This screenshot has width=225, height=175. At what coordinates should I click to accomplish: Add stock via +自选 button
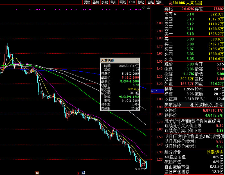150,2
